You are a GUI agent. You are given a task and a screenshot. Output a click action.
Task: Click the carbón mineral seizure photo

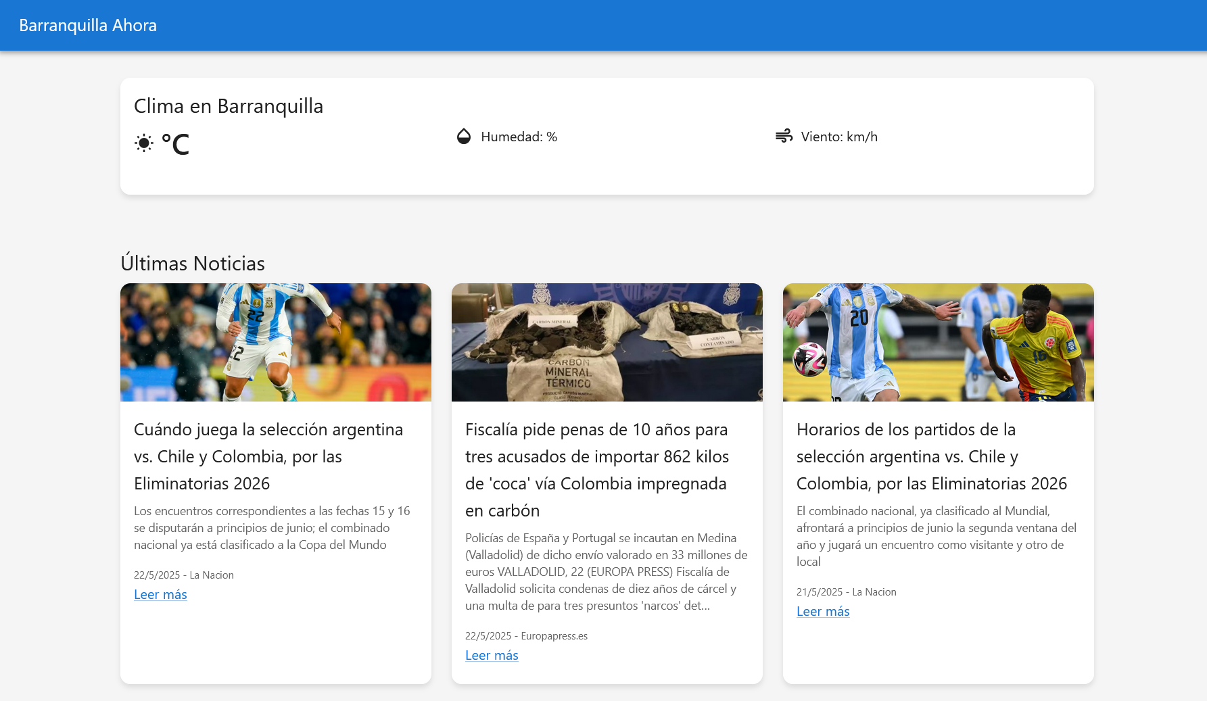pyautogui.click(x=607, y=342)
